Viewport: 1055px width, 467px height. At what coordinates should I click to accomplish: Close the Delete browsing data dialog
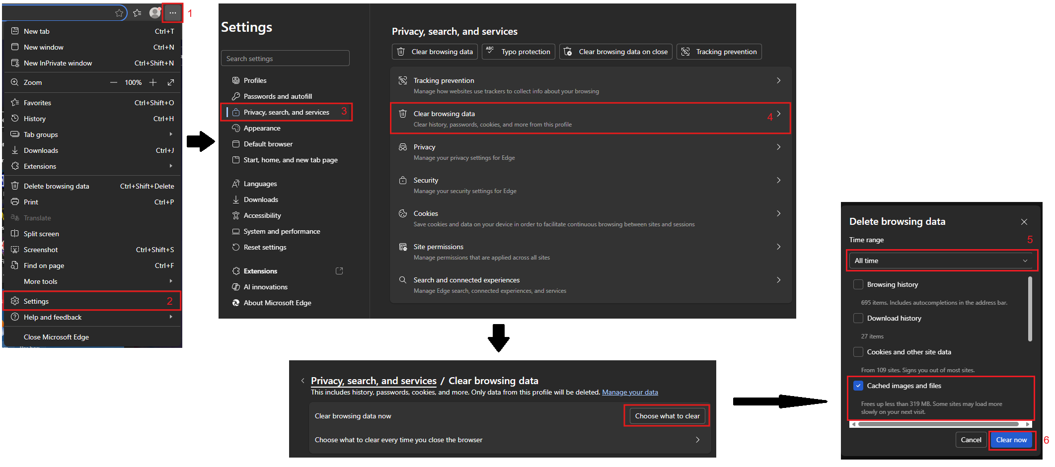coord(1024,222)
